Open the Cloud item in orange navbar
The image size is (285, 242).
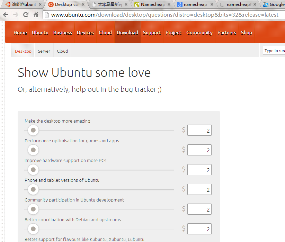105,33
